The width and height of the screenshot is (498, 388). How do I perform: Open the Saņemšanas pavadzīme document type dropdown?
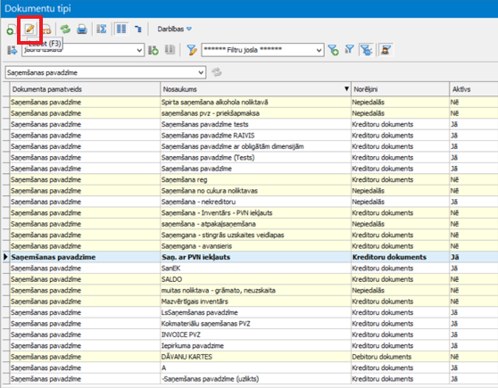105,72
